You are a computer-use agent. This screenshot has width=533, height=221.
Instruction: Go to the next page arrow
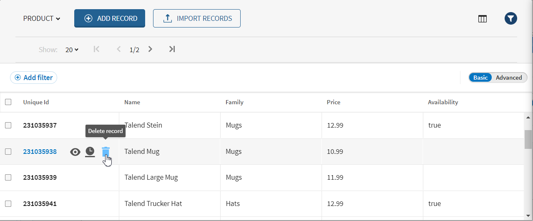point(151,49)
